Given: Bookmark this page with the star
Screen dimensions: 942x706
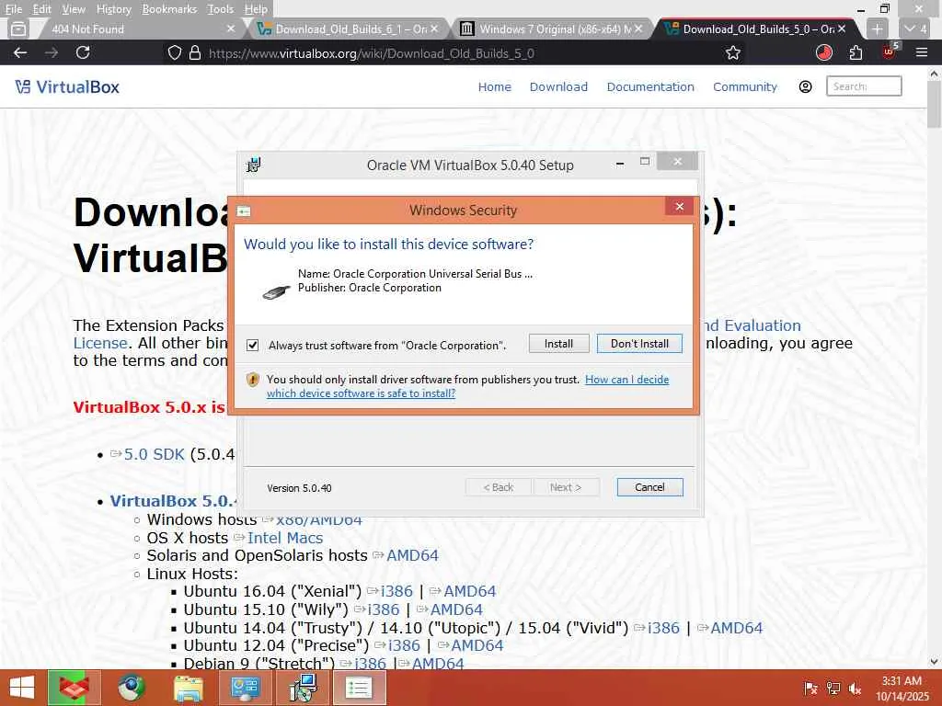Looking at the screenshot, I should 733,52.
